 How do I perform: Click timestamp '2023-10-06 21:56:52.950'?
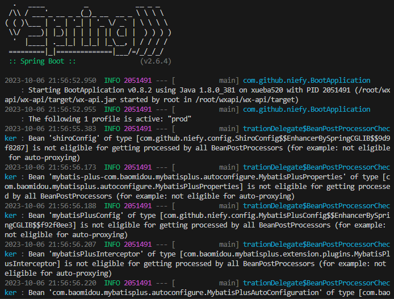51,81
